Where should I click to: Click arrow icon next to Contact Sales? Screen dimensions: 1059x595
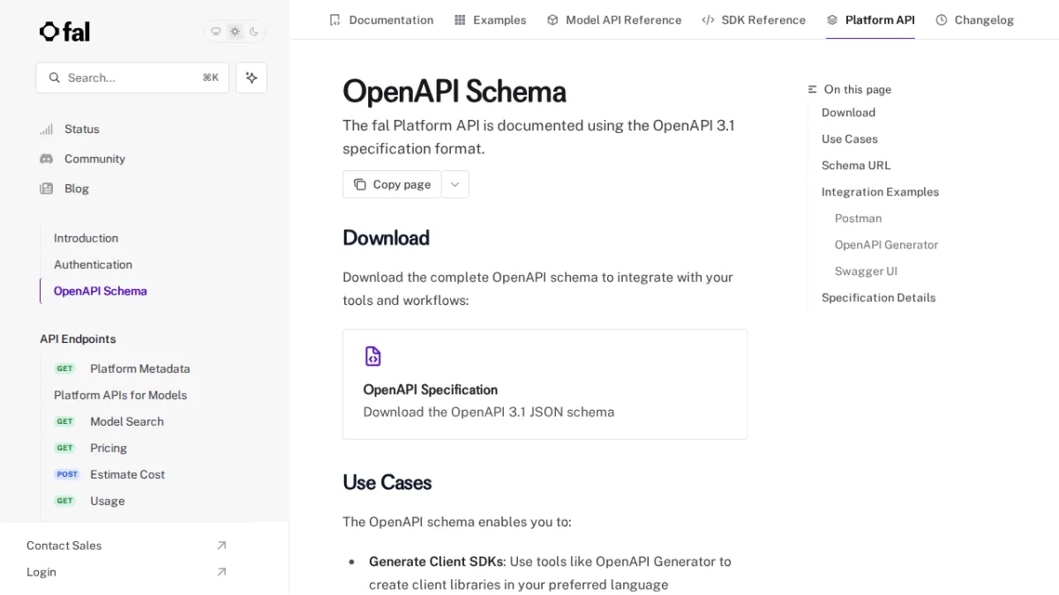pos(222,546)
